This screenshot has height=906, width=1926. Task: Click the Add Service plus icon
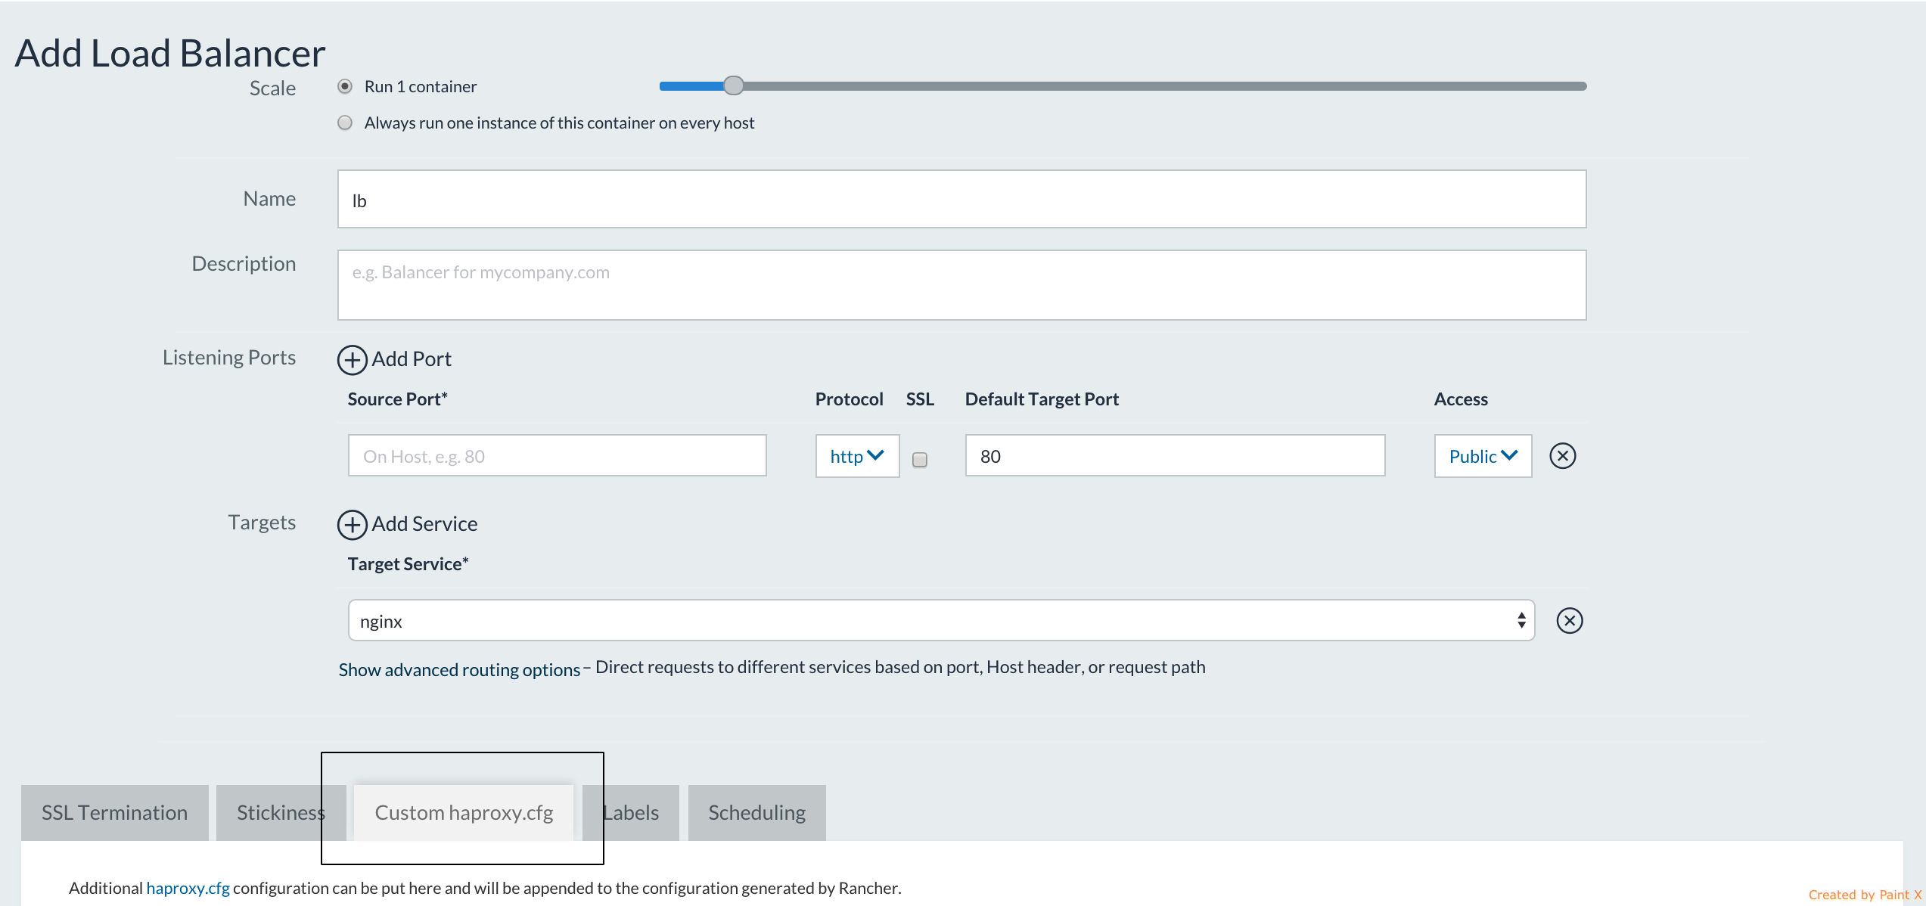(x=352, y=525)
